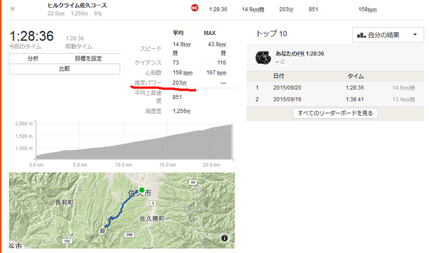Open the 分析 tab
The image size is (429, 253).
[33, 58]
